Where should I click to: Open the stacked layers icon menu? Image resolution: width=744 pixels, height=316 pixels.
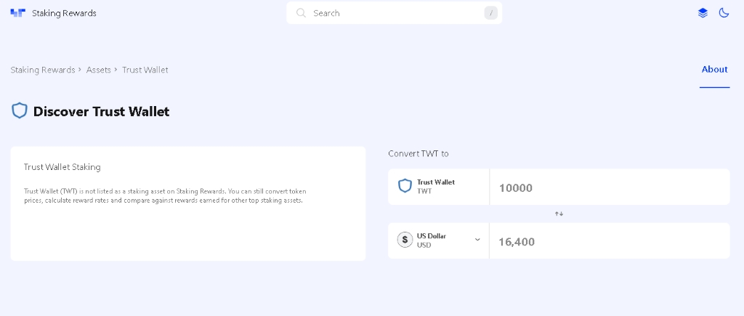click(x=703, y=13)
